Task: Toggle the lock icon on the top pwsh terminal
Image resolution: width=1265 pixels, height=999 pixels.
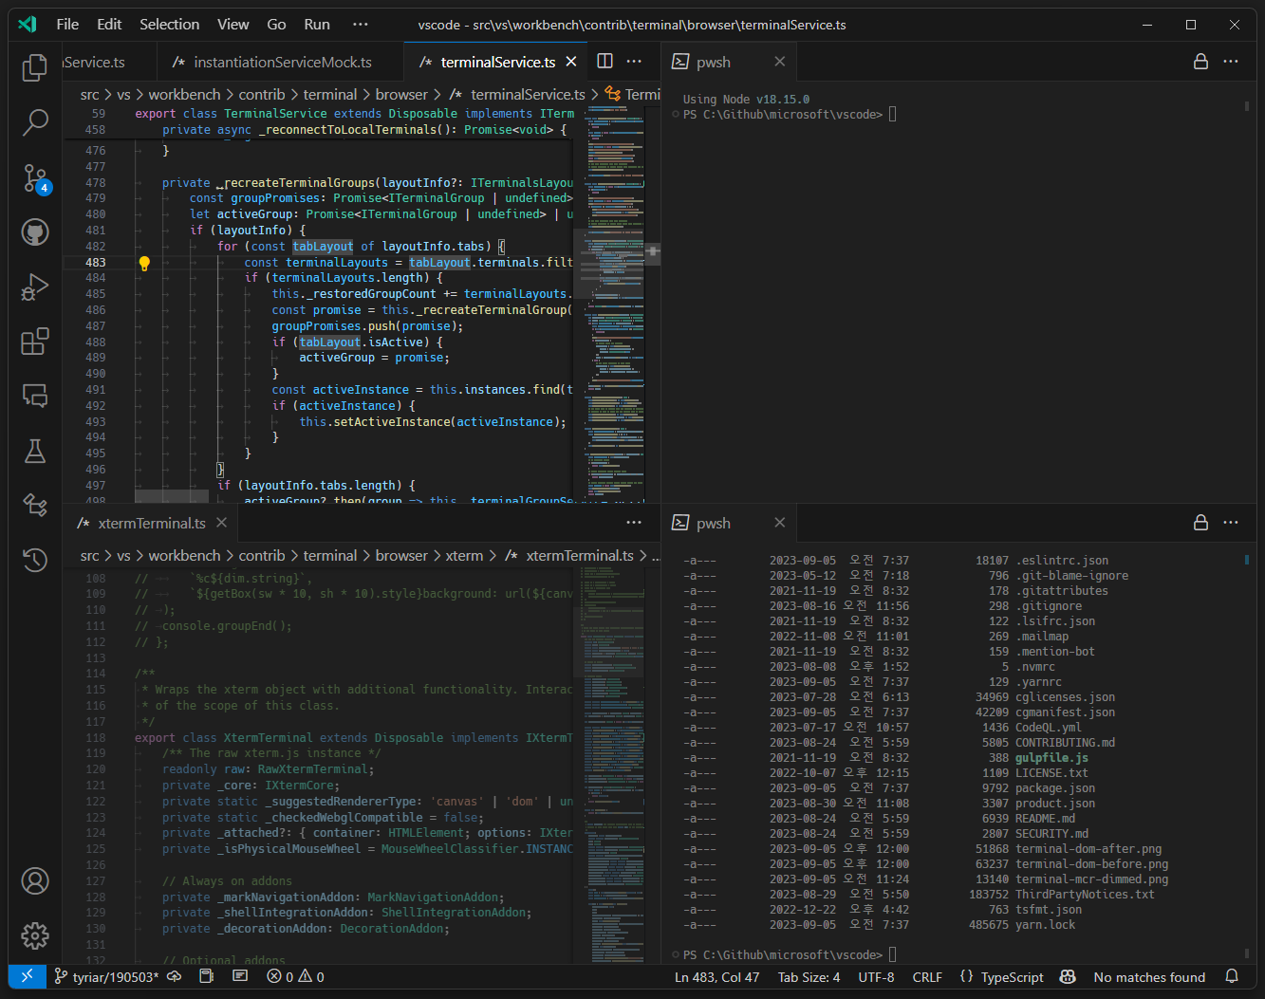Action: click(1200, 61)
